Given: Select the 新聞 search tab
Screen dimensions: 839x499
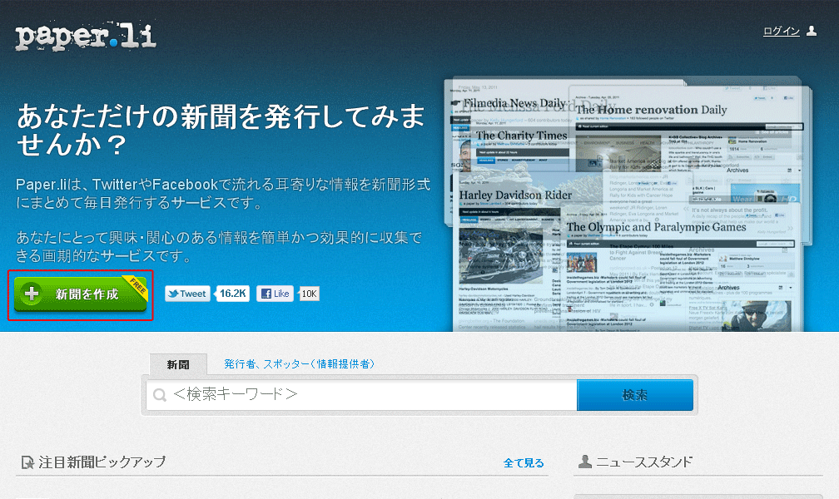Looking at the screenshot, I should (177, 364).
